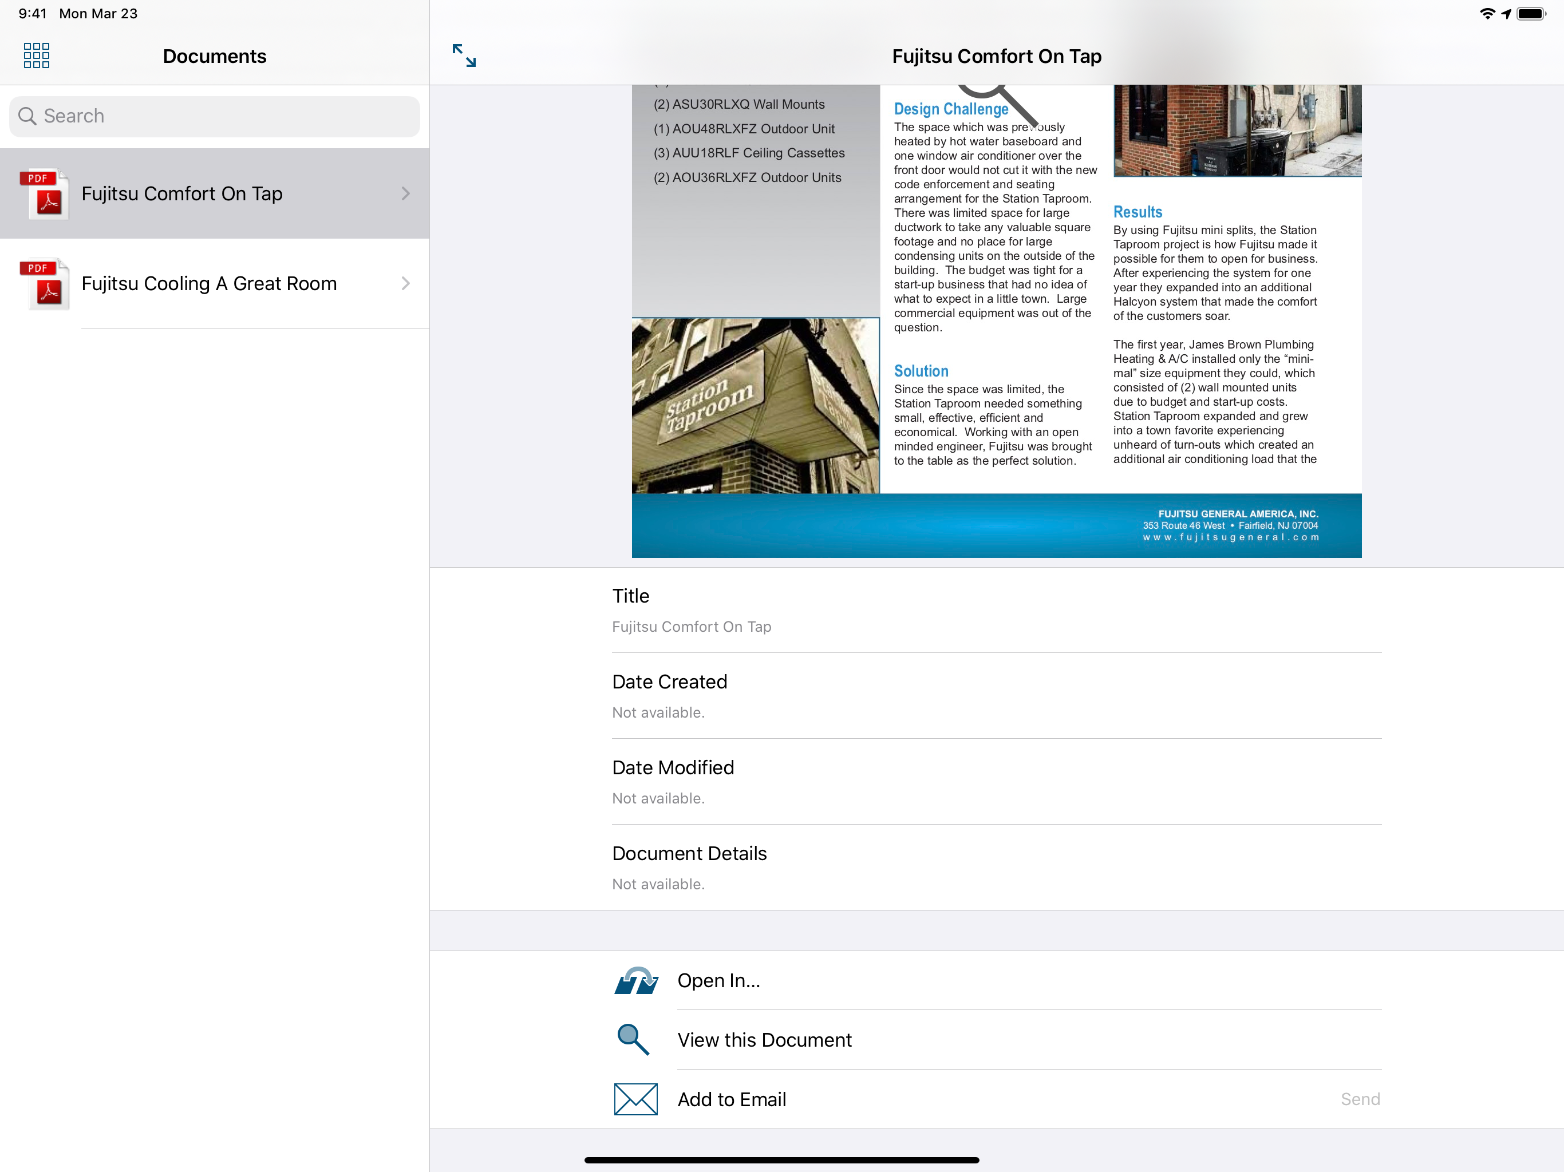Click the PDF icon for Fujitsu Comfort On Tap
Viewport: 1564px width, 1172px height.
[x=45, y=193]
